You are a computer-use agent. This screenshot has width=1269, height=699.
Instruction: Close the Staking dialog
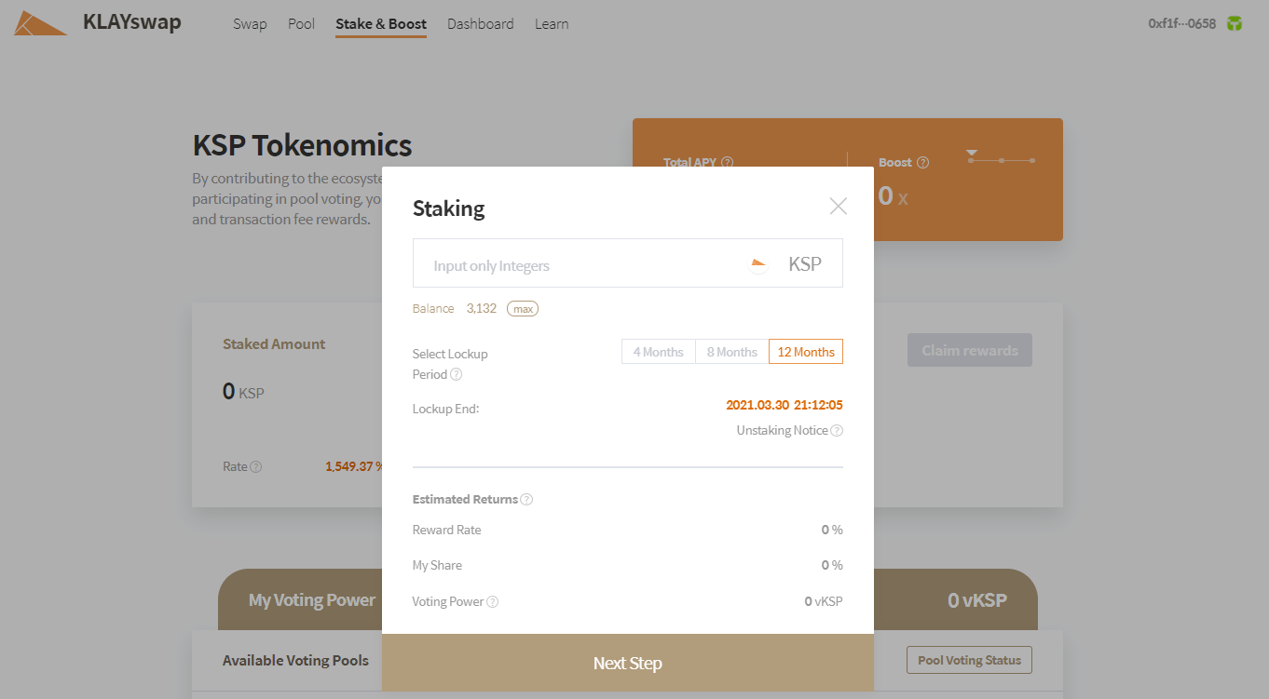coord(839,207)
